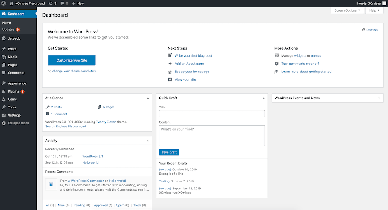
Task: Open the menus link under More Actions
Action: [316, 55]
